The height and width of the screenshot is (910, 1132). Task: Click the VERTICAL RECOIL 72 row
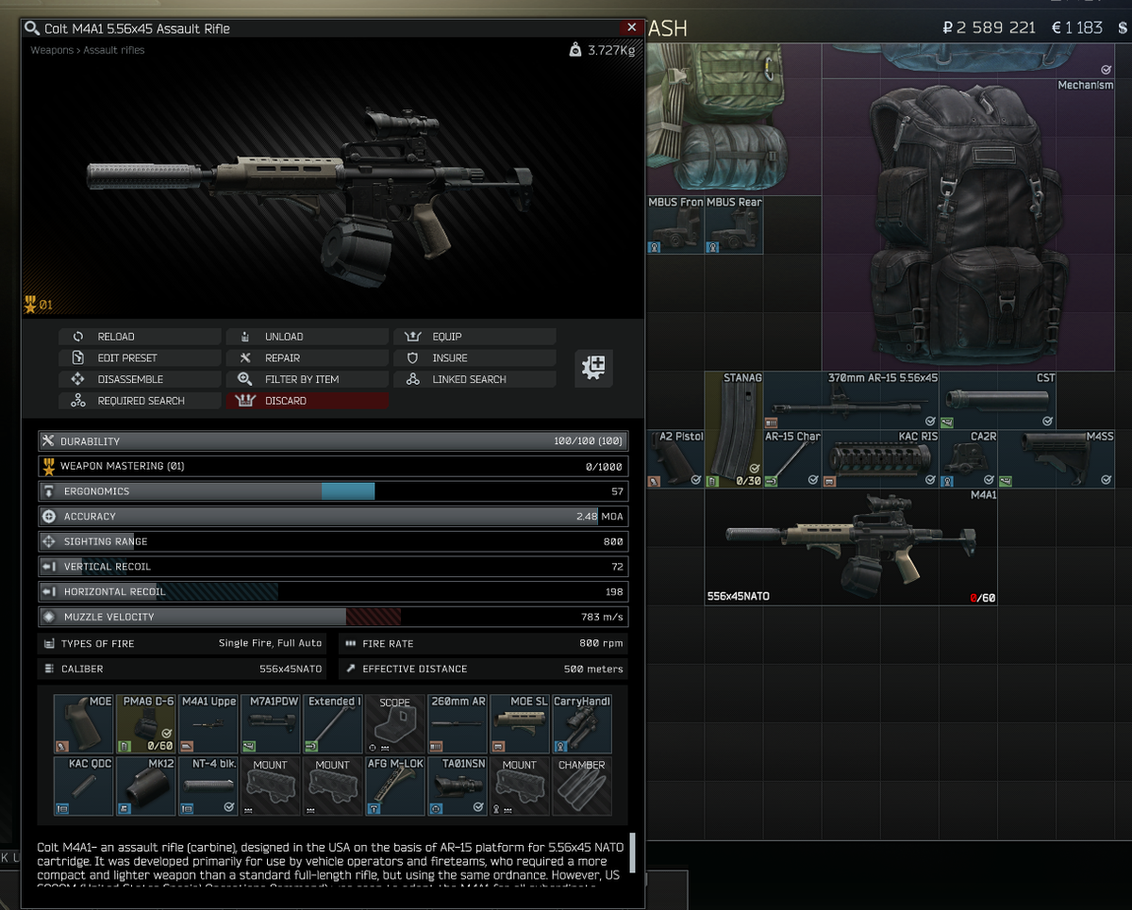333,567
